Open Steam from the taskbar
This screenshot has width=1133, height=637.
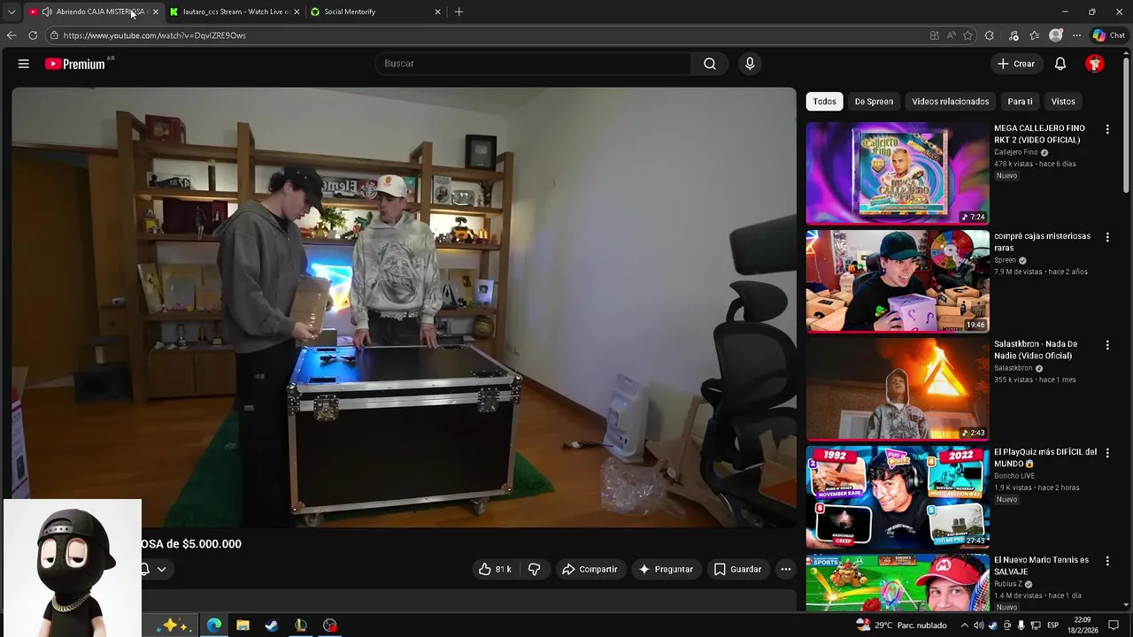(272, 625)
